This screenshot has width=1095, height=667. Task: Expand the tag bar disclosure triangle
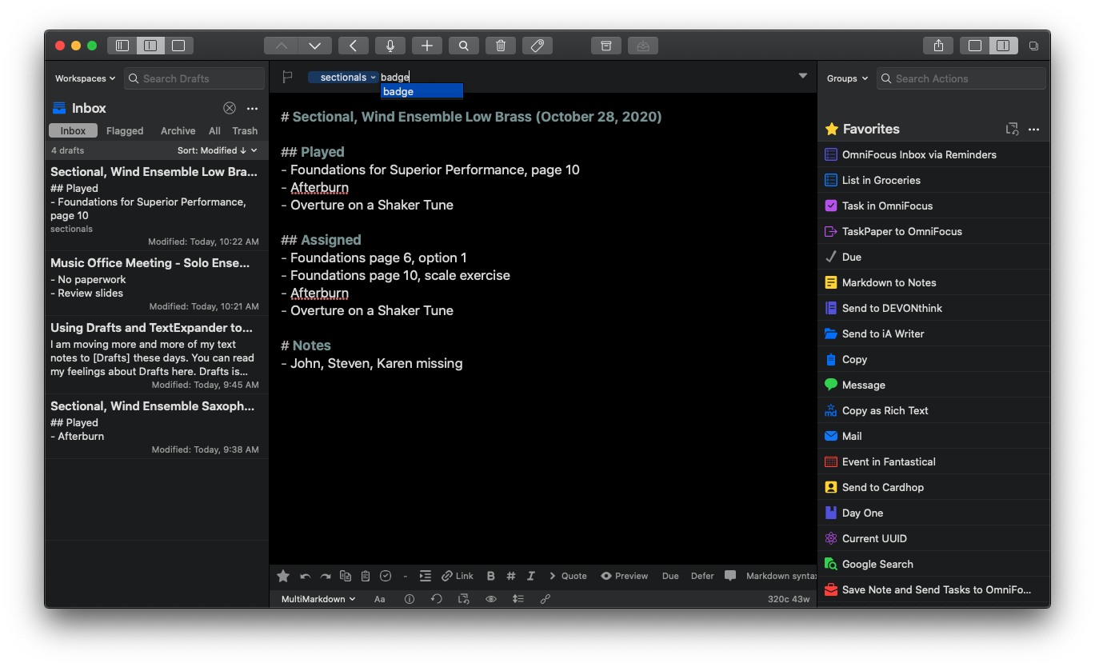803,76
